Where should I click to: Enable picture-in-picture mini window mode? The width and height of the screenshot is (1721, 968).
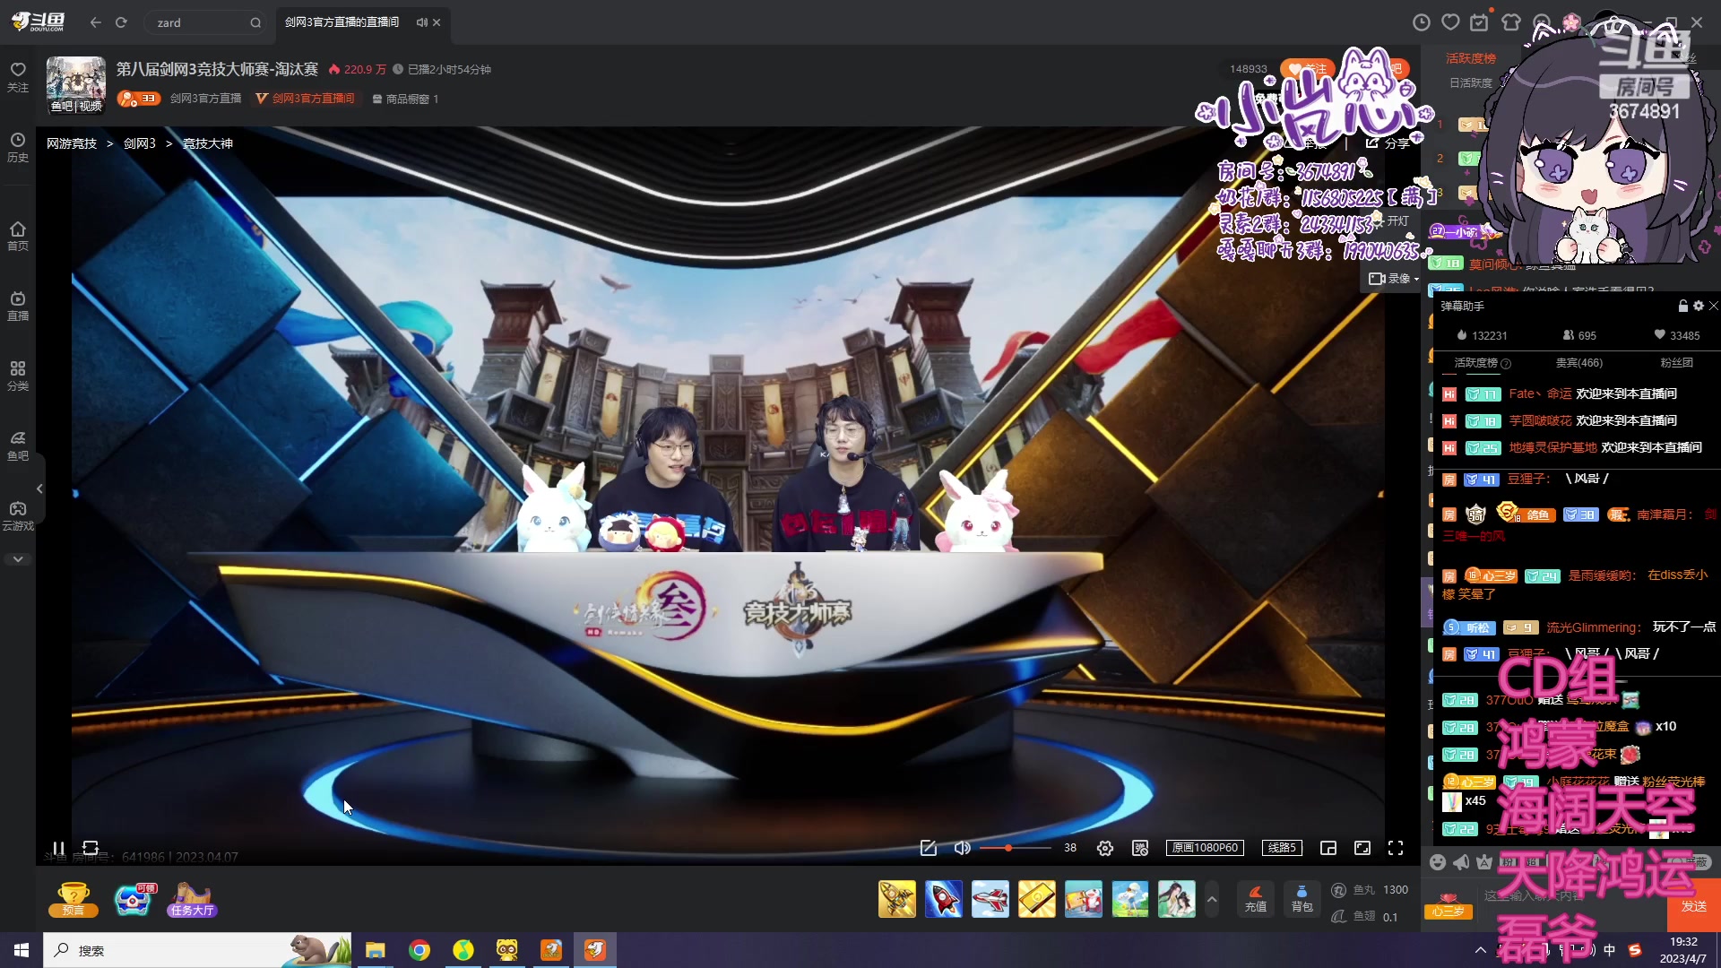pyautogui.click(x=1328, y=848)
